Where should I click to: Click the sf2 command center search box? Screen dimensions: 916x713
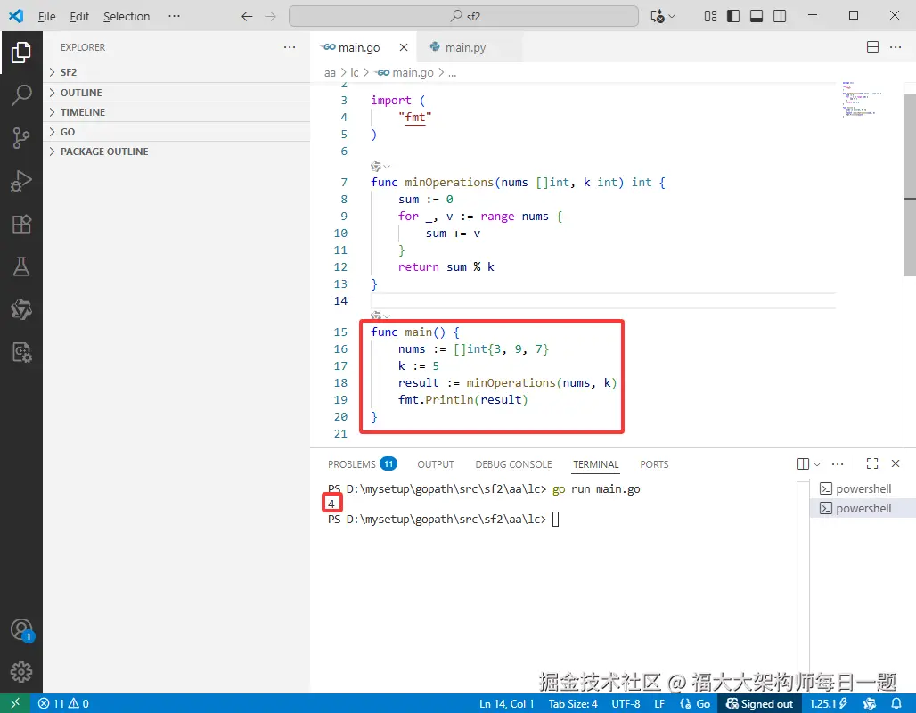(x=464, y=16)
